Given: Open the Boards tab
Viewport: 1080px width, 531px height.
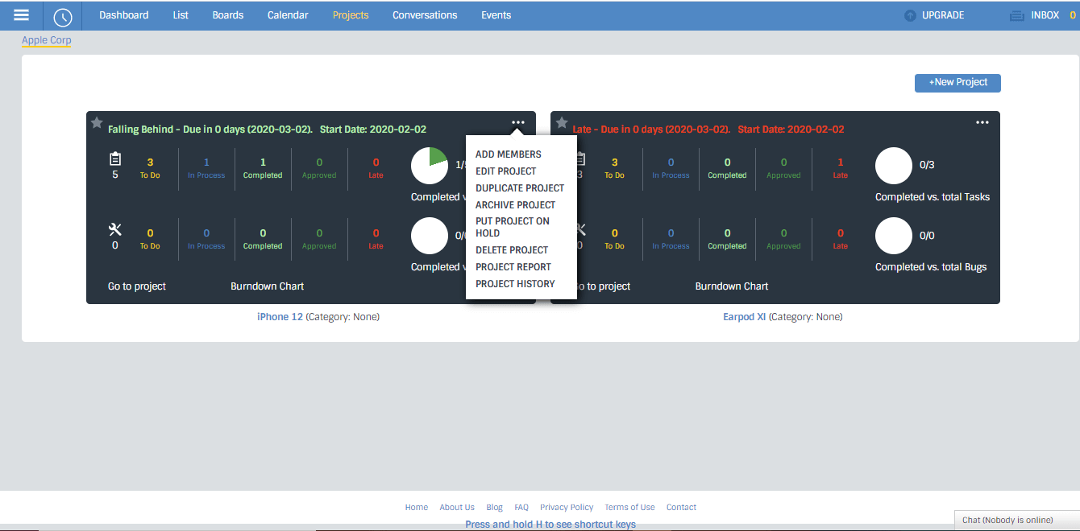Looking at the screenshot, I should (x=228, y=15).
